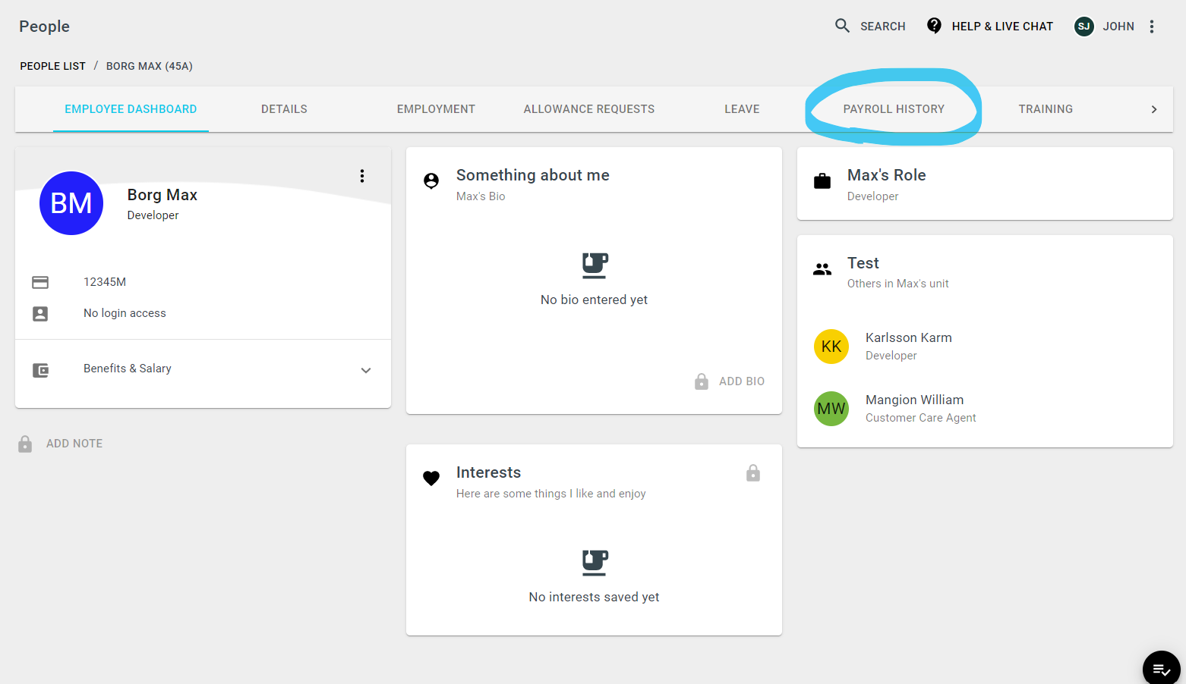Click 'No login access' text

click(x=125, y=313)
